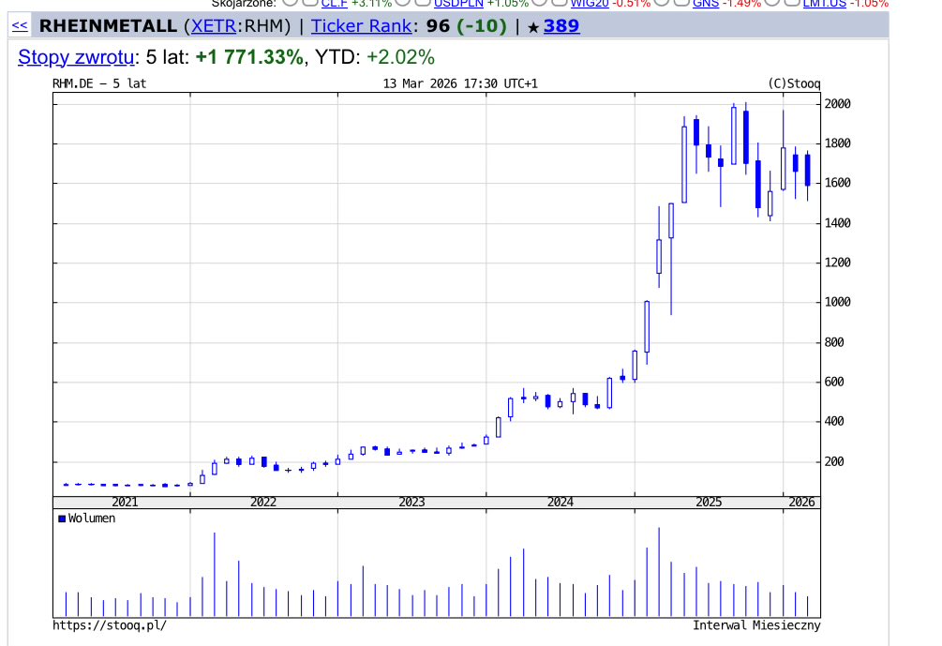
Task: Click the 1600 price axis label
Action: click(837, 183)
